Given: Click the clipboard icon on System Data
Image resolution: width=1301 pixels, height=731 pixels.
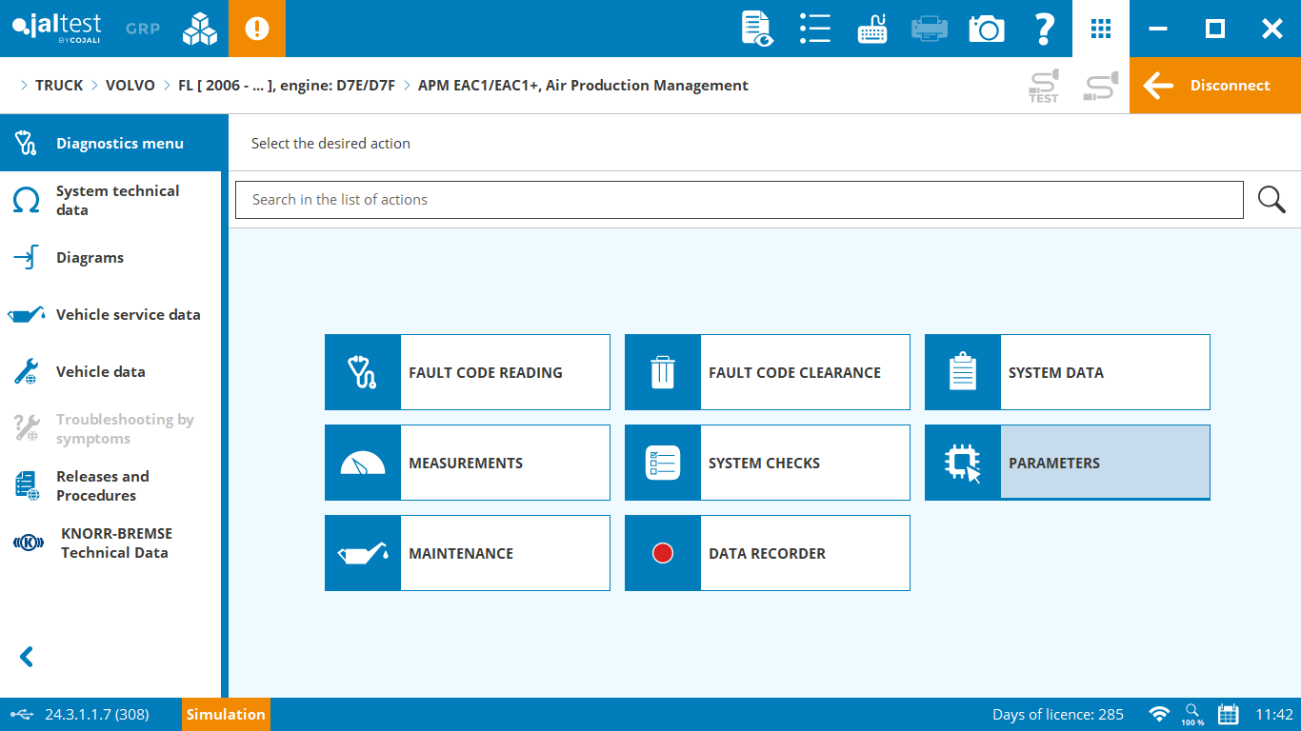Looking at the screenshot, I should (963, 372).
